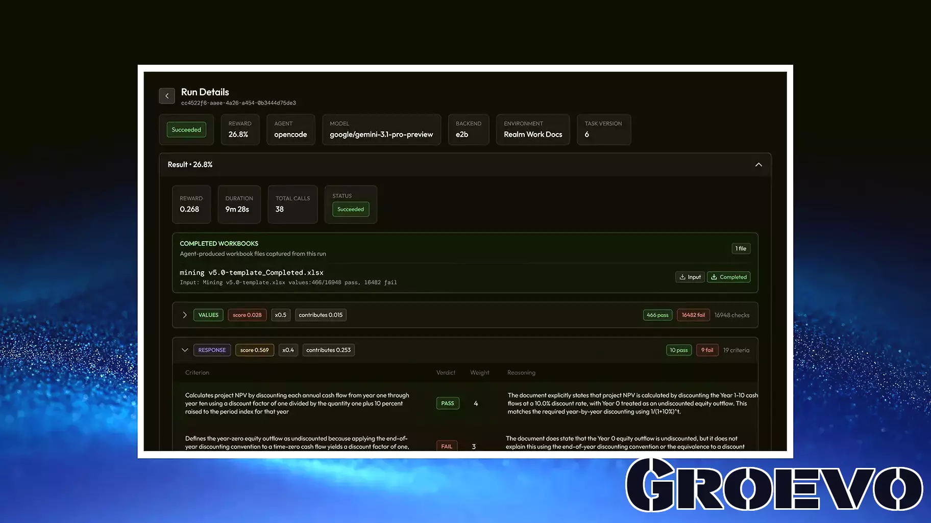The width and height of the screenshot is (931, 523).
Task: Click the BACKEND e2b card
Action: tap(469, 129)
